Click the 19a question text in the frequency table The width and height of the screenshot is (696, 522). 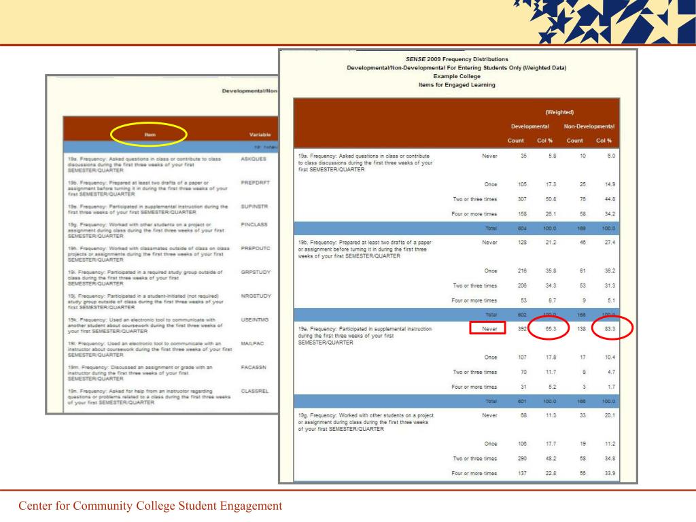[365, 163]
